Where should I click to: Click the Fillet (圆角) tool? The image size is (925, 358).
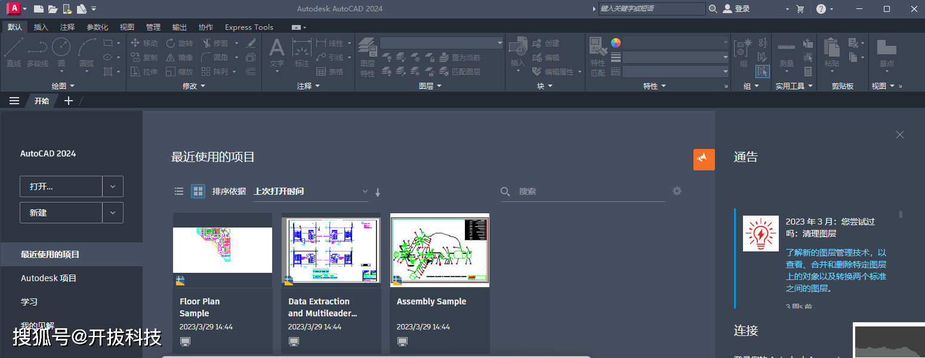click(x=215, y=57)
